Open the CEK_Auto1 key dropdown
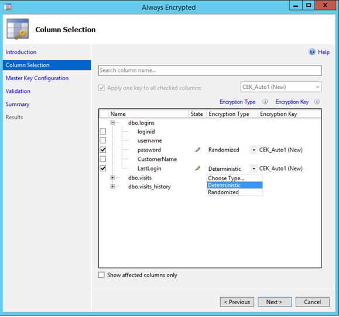Screen dimensions: 339x317 tap(281, 87)
